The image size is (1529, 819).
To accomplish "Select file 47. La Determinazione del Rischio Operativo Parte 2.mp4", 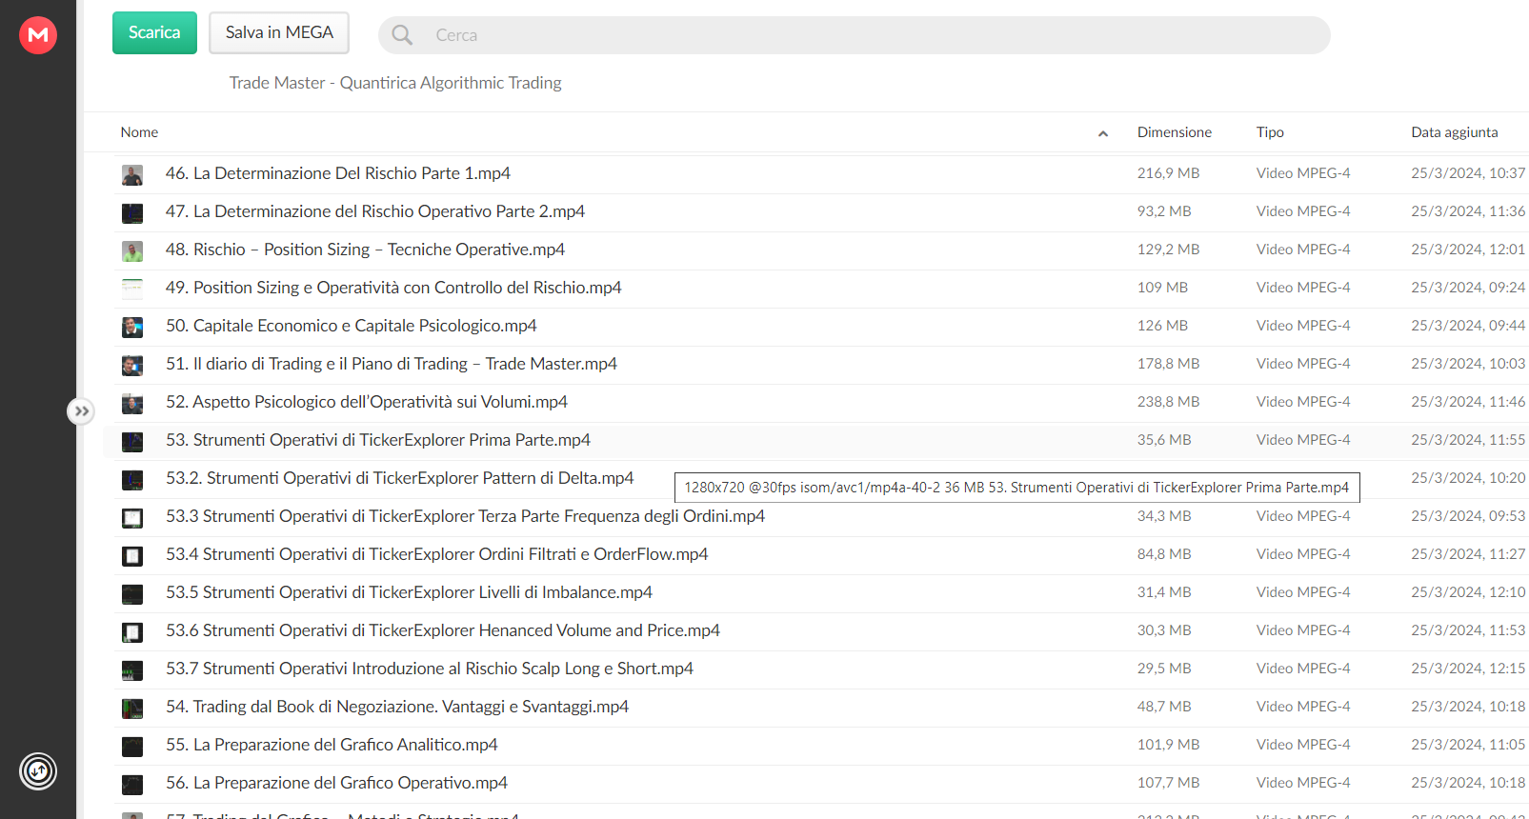I will pyautogui.click(x=375, y=211).
